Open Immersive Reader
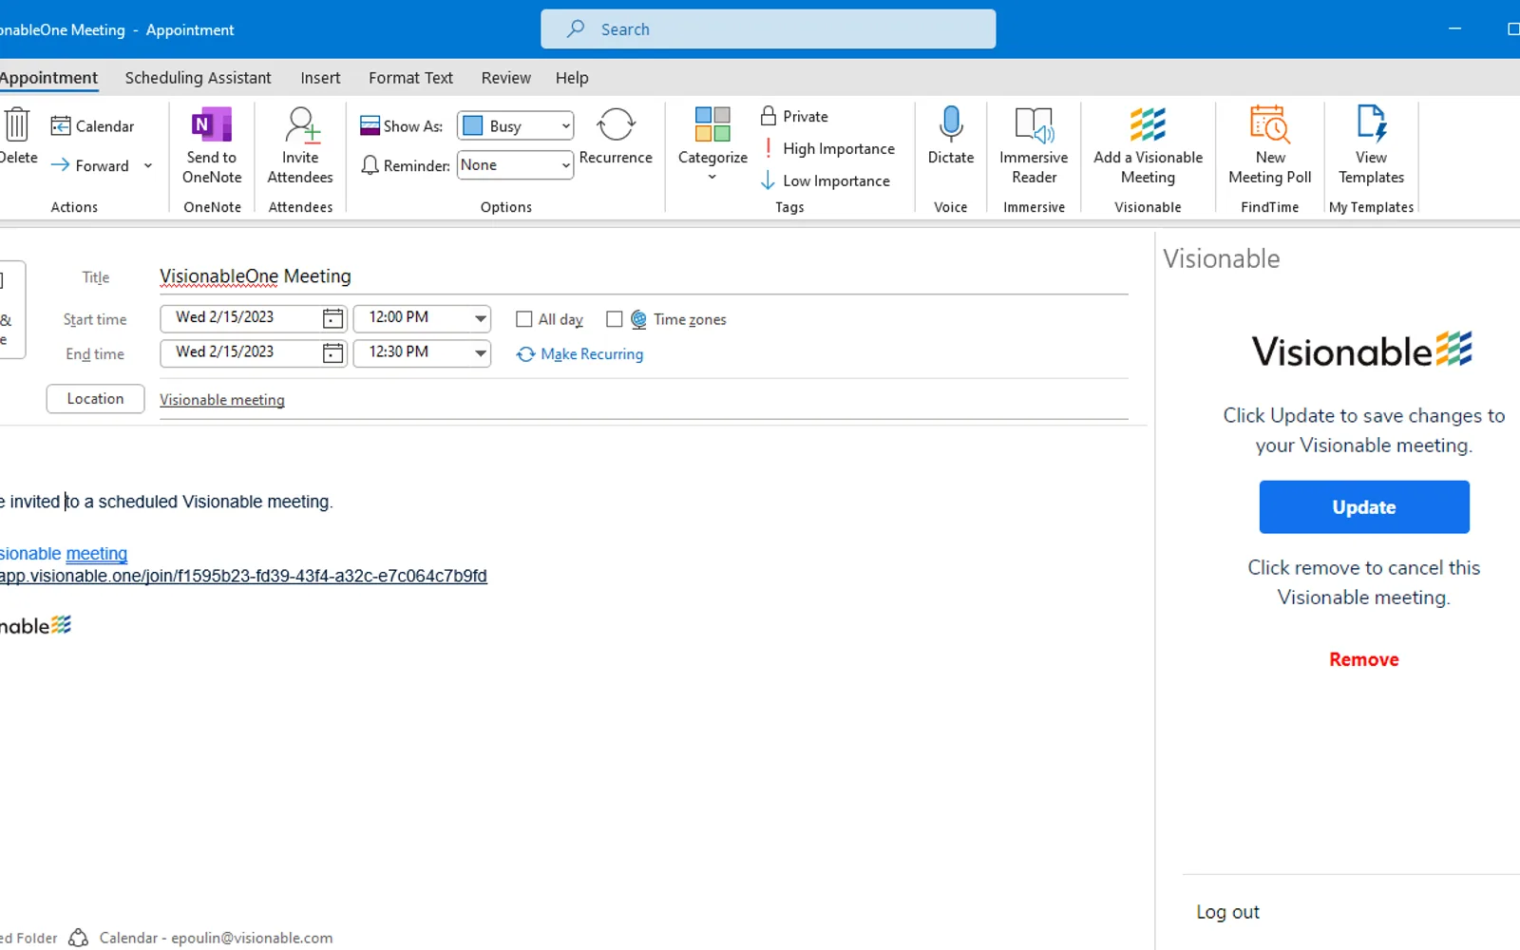The width and height of the screenshot is (1520, 950). (x=1034, y=145)
